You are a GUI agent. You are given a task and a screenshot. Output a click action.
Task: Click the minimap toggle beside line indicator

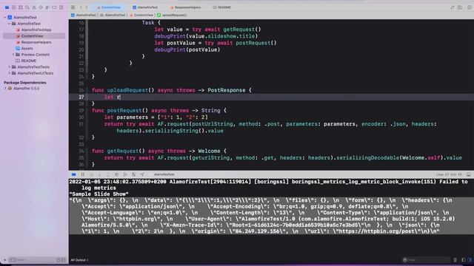click(469, 174)
